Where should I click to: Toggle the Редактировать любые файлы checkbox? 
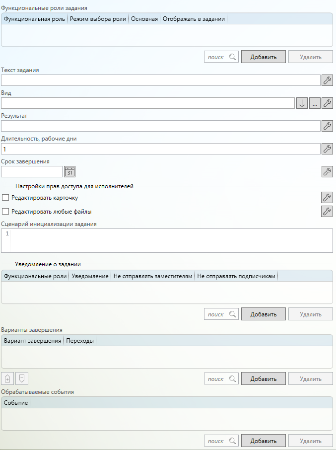[x=6, y=212]
